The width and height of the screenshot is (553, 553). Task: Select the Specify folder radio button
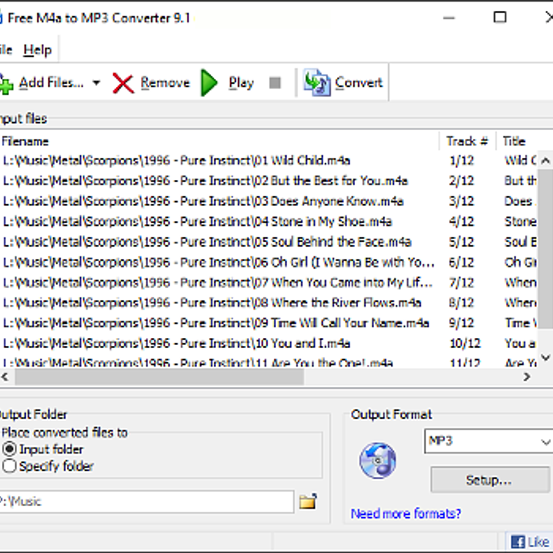9,466
